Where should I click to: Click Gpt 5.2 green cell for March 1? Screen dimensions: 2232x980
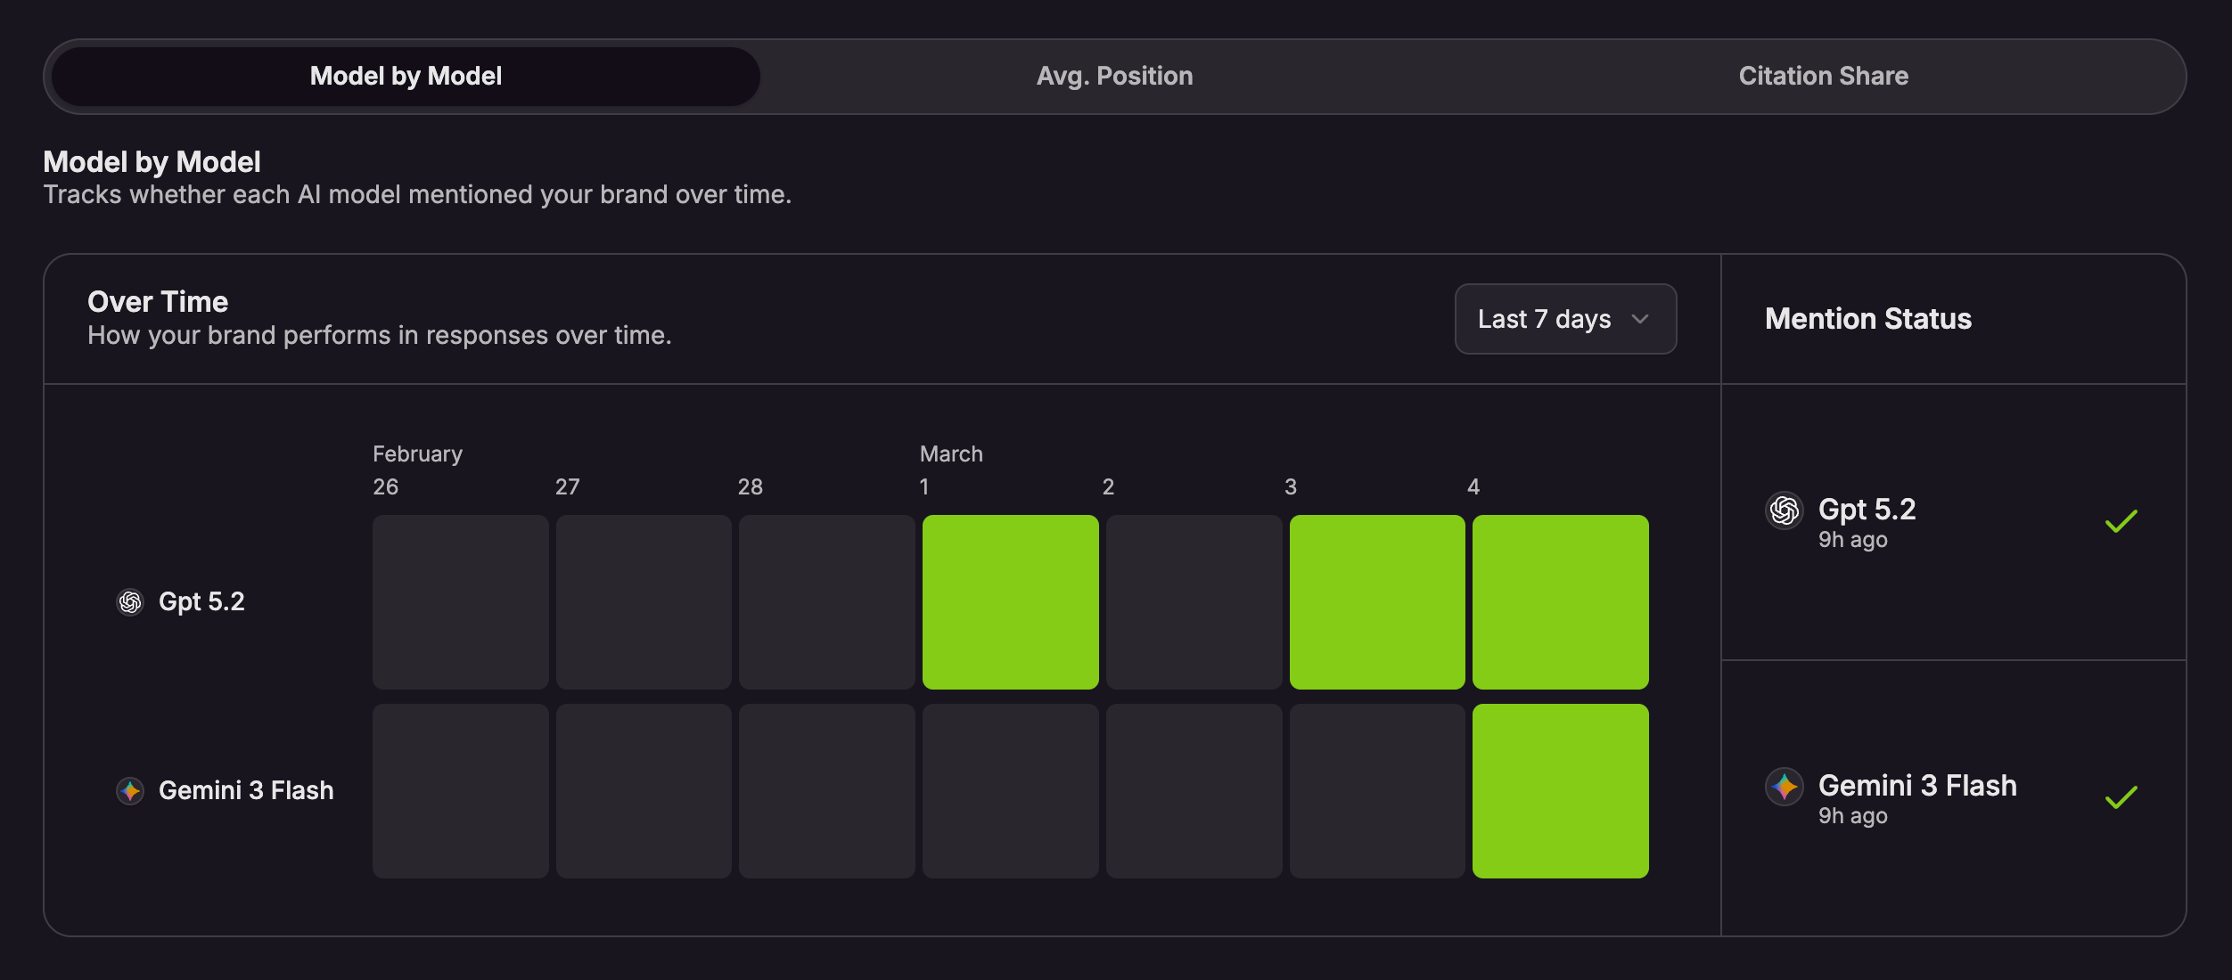(1010, 602)
